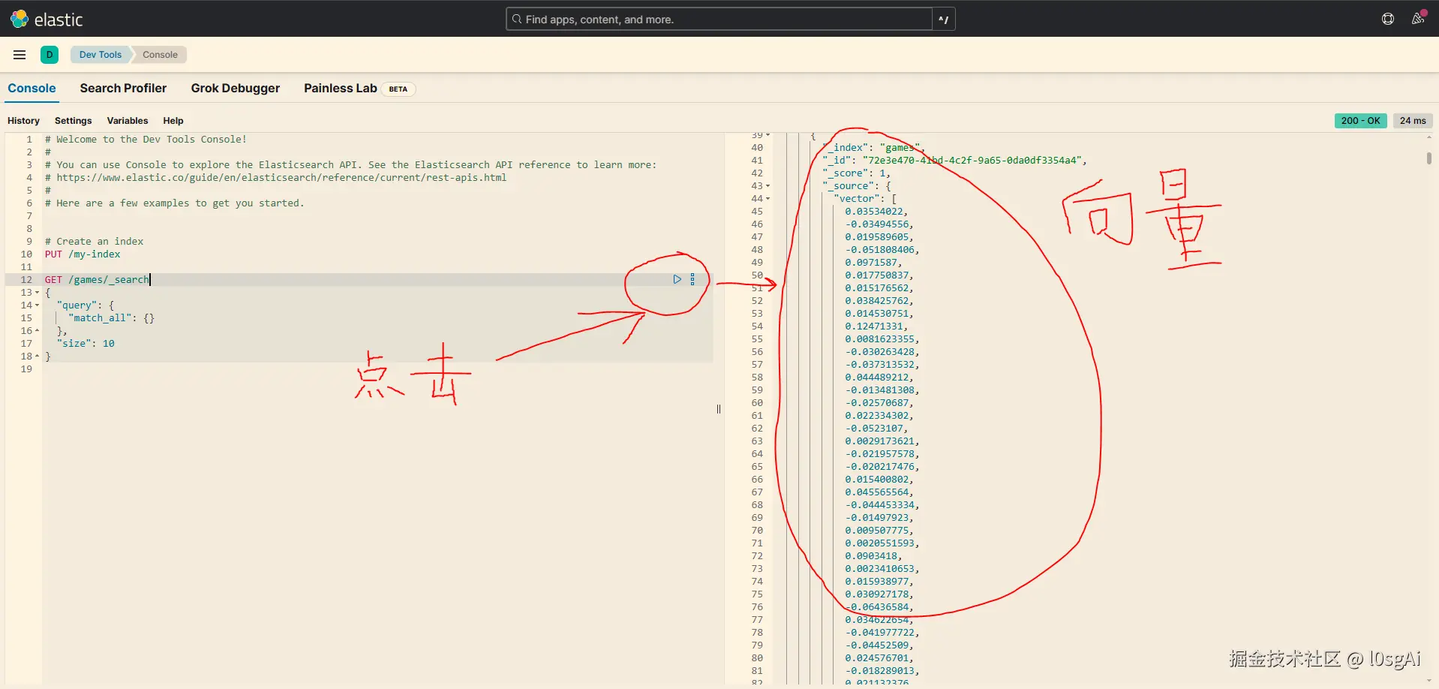This screenshot has width=1439, height=689.
Task: Focus the Find apps, content search field
Action: point(719,20)
